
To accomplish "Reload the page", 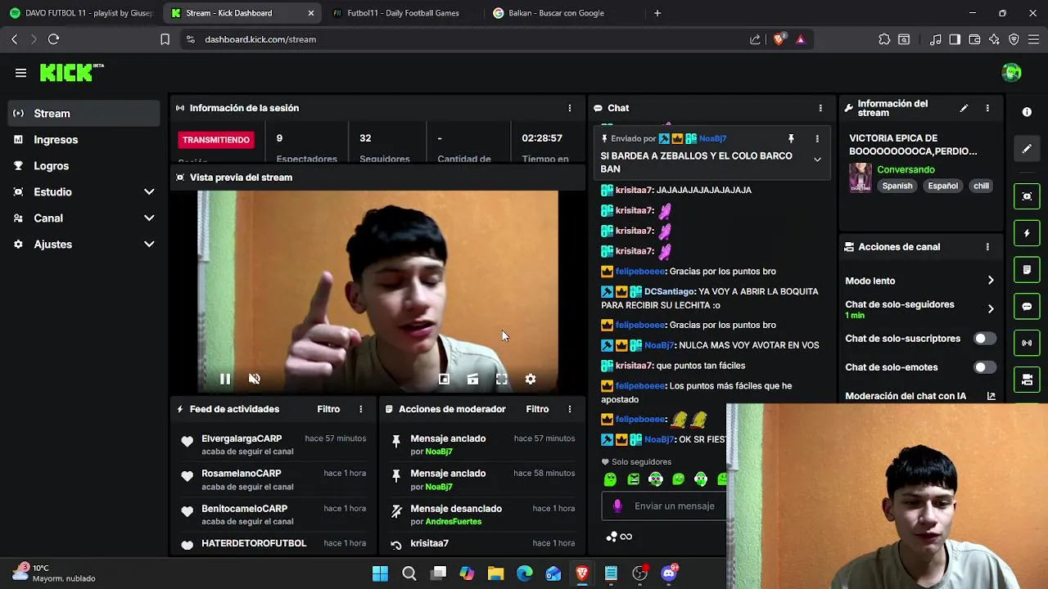I will [54, 39].
